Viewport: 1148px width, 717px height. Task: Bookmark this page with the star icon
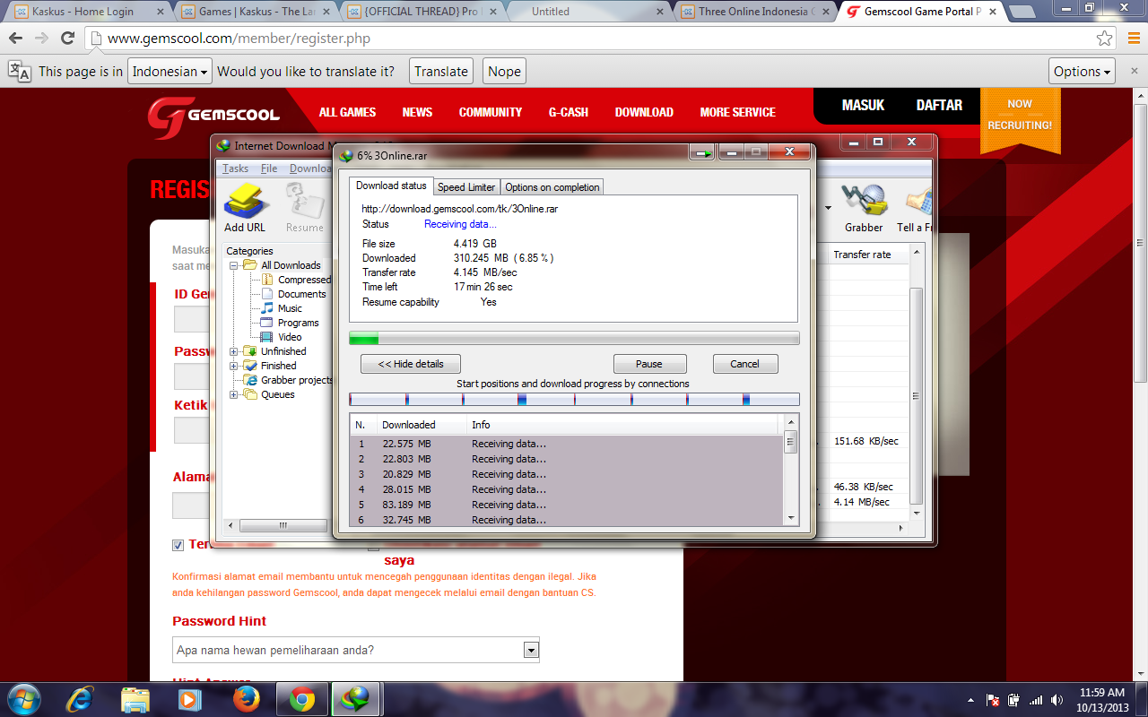point(1104,39)
